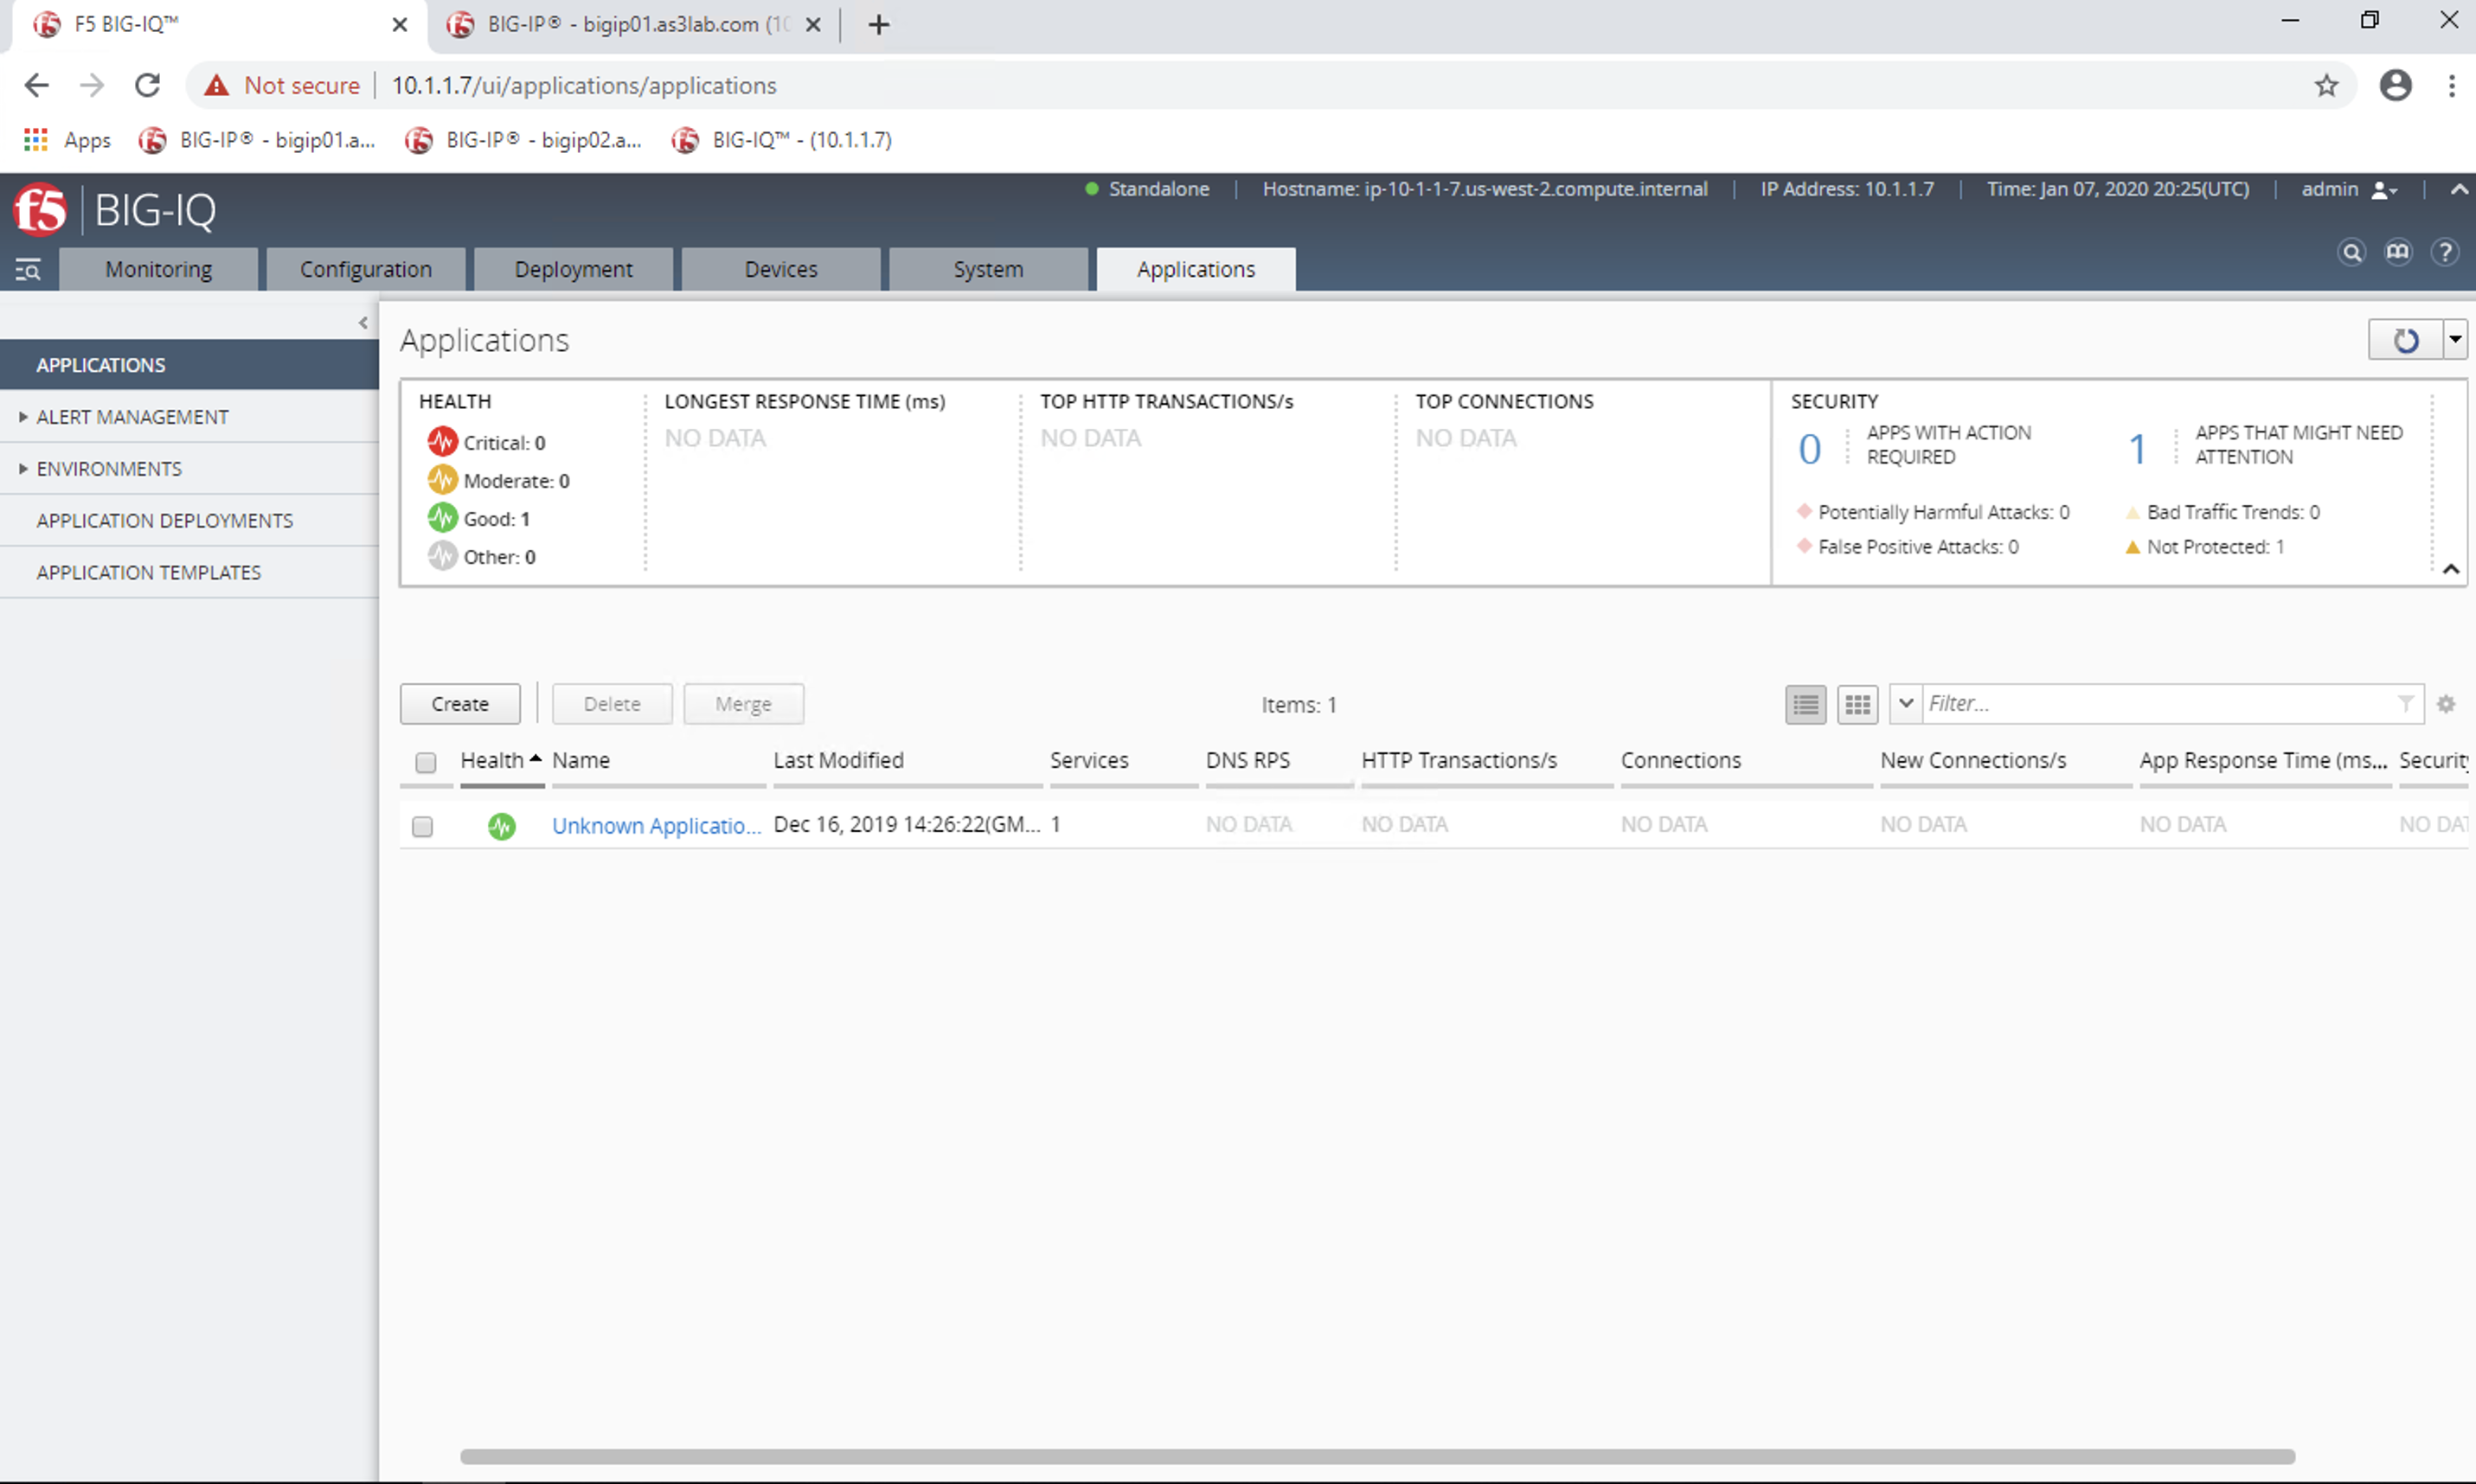Viewport: 2476px width, 1484px height.
Task: Switch to the Monitoring tab
Action: (x=159, y=270)
